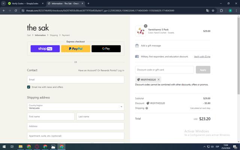Screen dimensions: 240x150
Task: Uncheck Email me with news and offers
Action: click(28, 87)
